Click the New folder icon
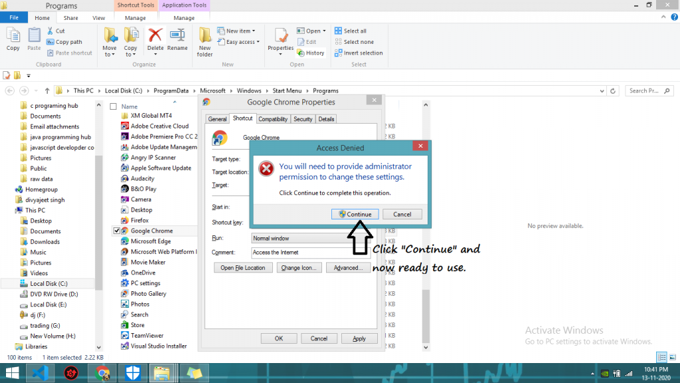 [205, 36]
